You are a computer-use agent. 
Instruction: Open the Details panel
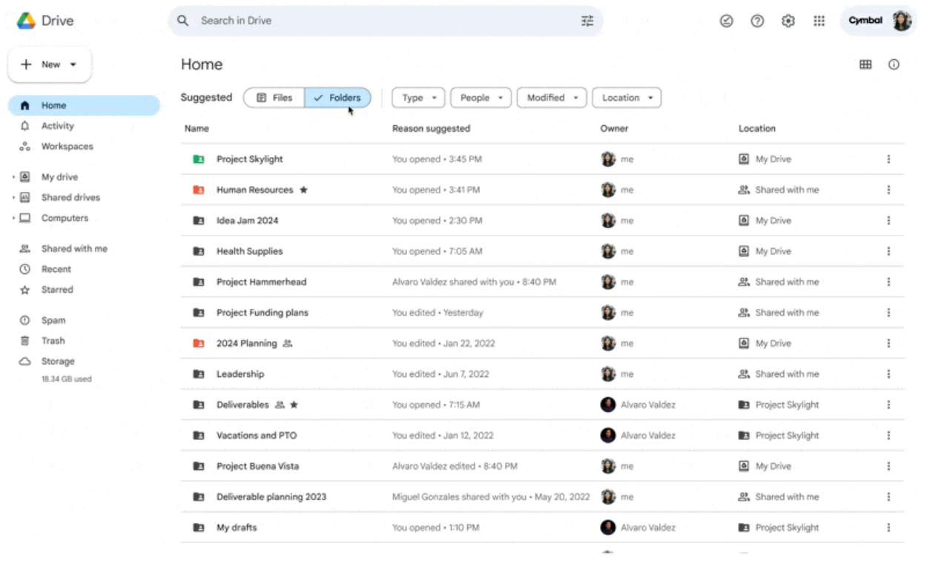894,64
